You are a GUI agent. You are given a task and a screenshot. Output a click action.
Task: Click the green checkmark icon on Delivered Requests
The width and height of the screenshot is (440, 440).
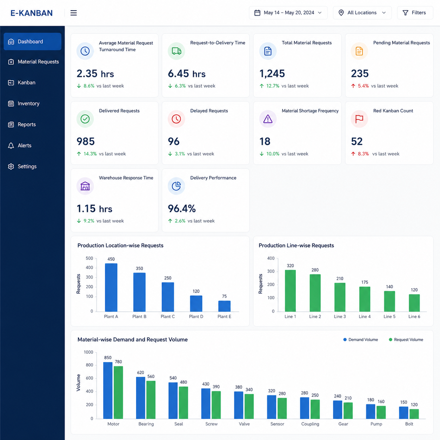coord(85,119)
